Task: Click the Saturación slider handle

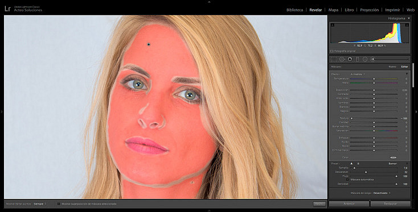Action: (x=374, y=131)
